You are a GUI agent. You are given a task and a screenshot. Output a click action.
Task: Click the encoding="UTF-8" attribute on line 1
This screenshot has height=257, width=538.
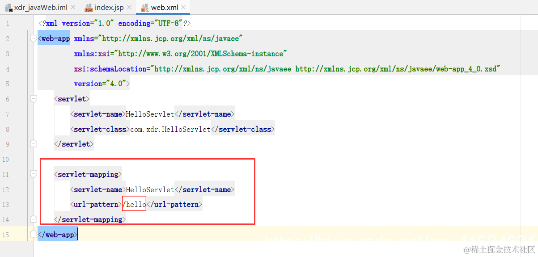pos(149,23)
